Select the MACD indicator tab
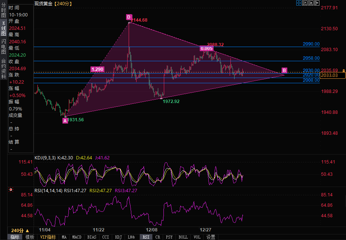The height and width of the screenshot is (240, 346). click(x=77, y=237)
